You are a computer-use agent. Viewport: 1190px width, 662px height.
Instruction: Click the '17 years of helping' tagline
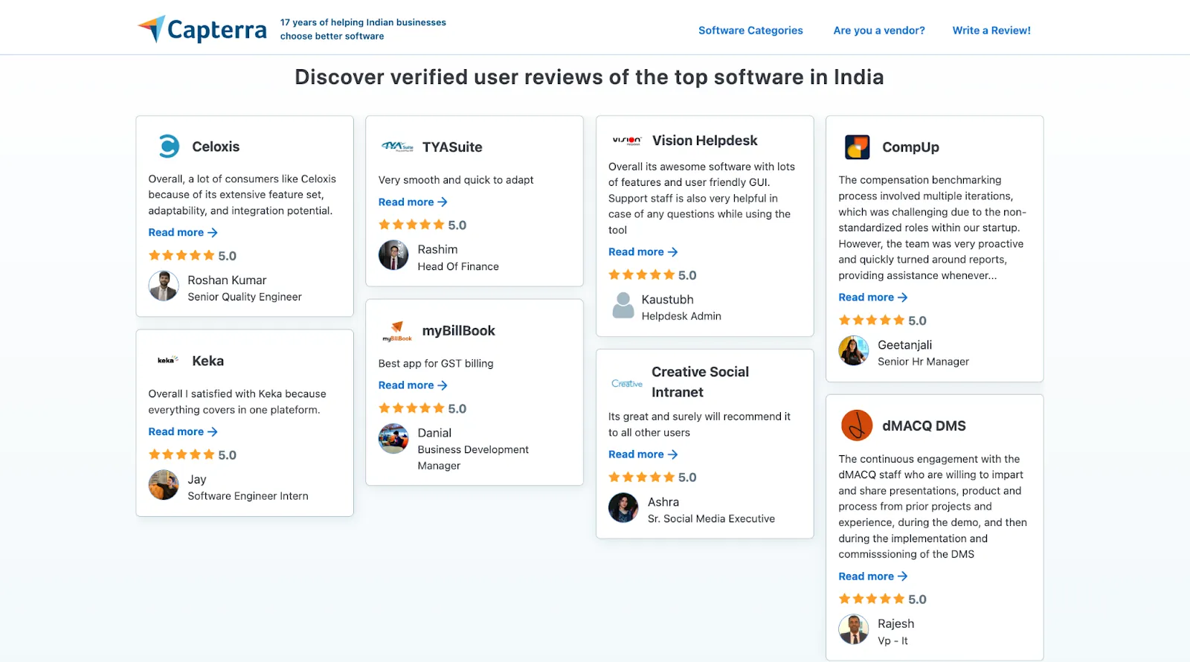363,29
